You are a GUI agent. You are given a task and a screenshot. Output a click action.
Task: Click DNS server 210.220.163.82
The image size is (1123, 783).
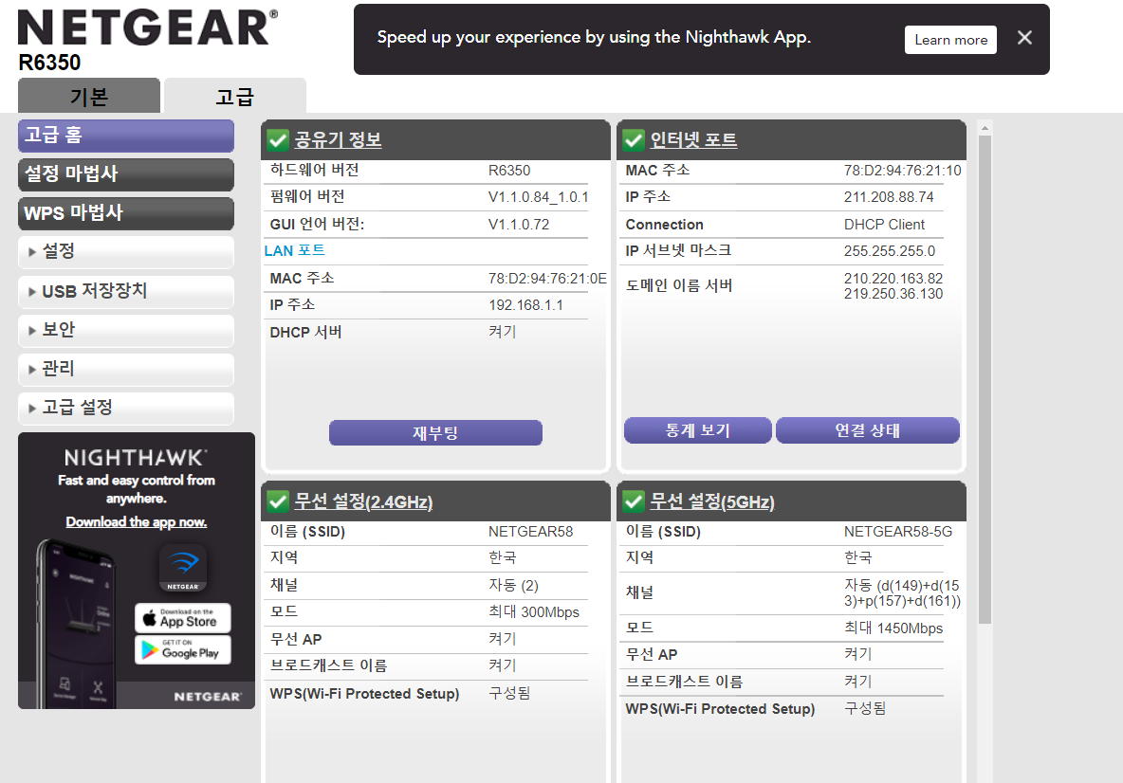coord(893,279)
